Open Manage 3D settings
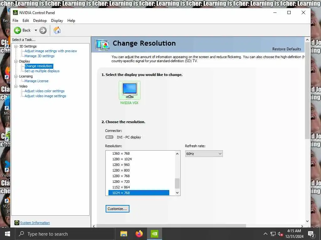This screenshot has width=321, height=240. (x=39, y=56)
